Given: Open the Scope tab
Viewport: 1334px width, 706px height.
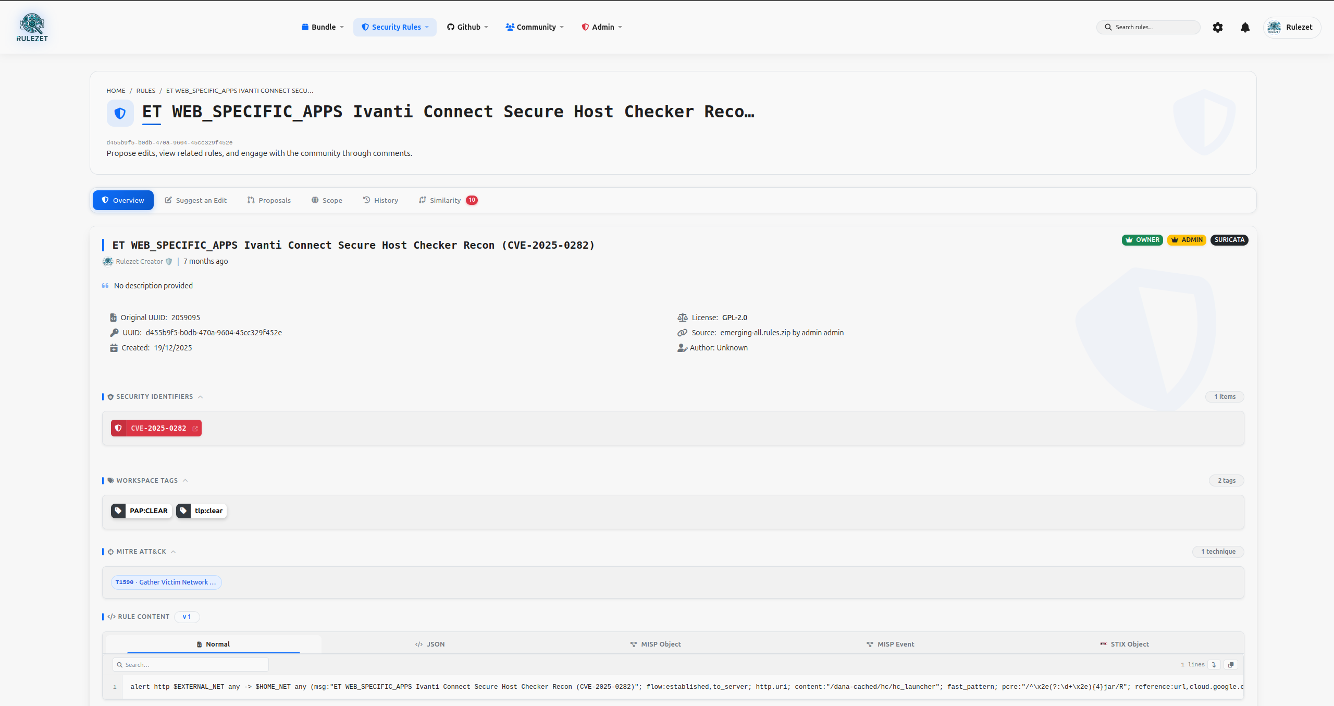Looking at the screenshot, I should (x=327, y=200).
